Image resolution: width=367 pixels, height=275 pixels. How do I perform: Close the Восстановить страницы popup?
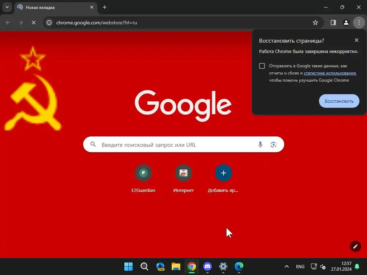(357, 40)
